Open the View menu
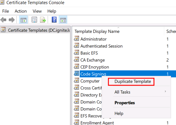This screenshot has height=125, width=176. (37, 11)
